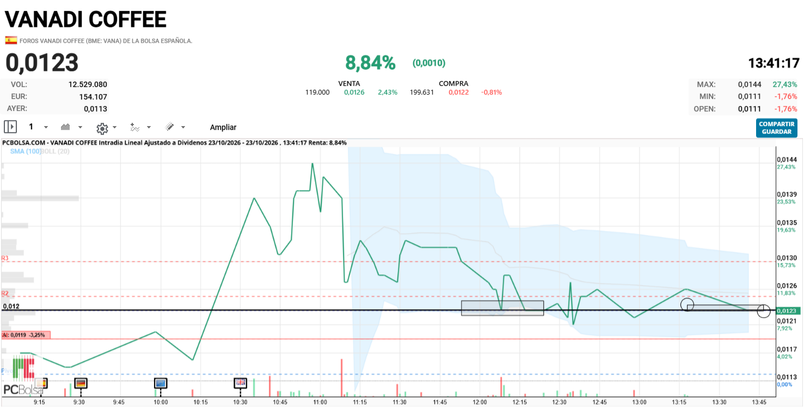Screen dimensions: 804x407
Task: Click the German flag event marker
Action: (x=81, y=383)
